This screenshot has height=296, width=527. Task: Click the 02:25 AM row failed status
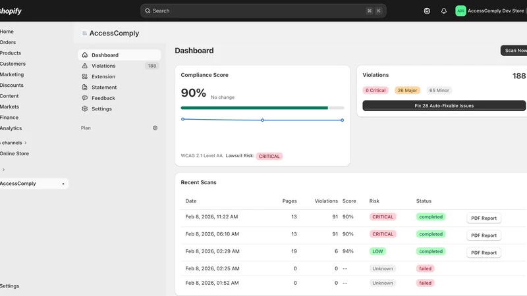pyautogui.click(x=425, y=268)
